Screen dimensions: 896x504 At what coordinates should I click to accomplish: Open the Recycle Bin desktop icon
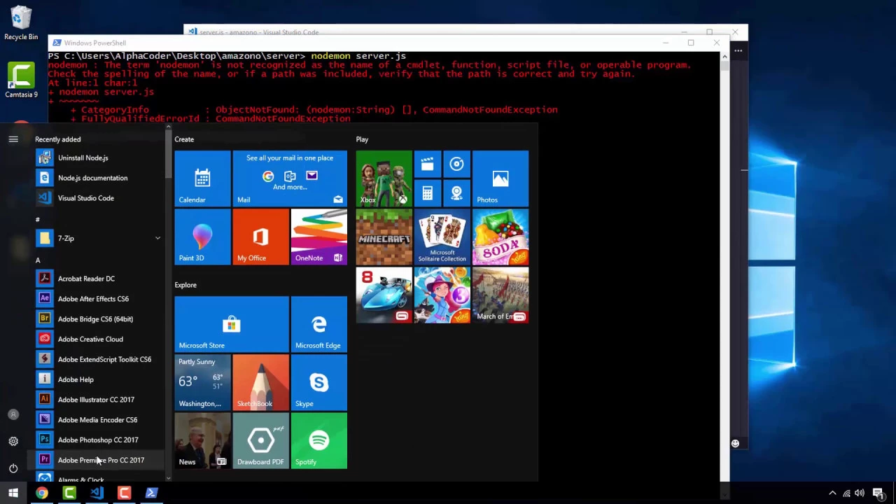click(21, 24)
